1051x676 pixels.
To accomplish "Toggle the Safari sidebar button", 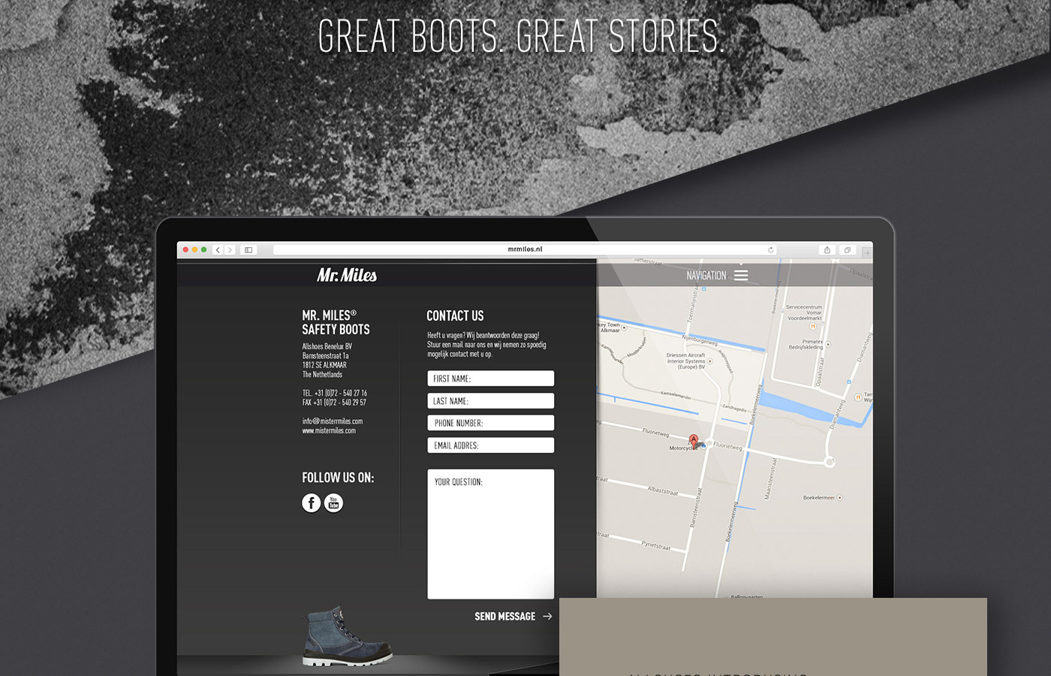I will click(x=248, y=250).
